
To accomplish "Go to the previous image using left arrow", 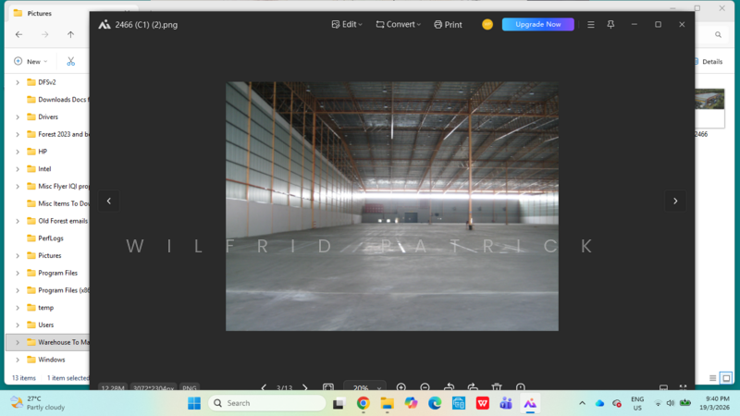I will coord(109,201).
